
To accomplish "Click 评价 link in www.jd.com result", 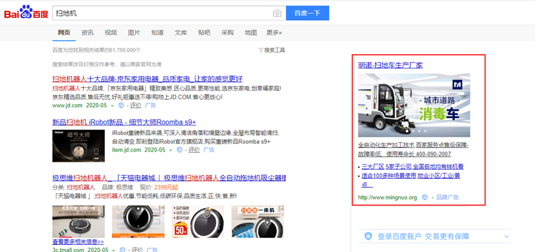I will click(136, 105).
